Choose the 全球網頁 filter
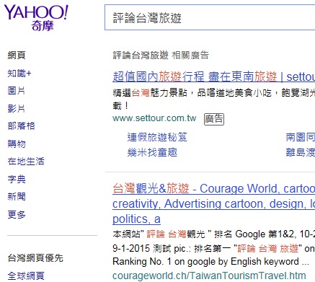The width and height of the screenshot is (315, 282). coord(26,276)
